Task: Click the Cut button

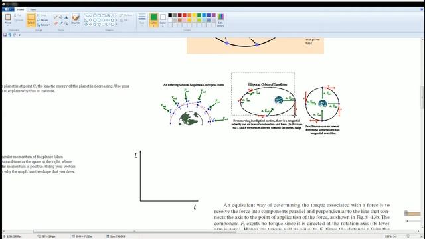Action: point(18,15)
